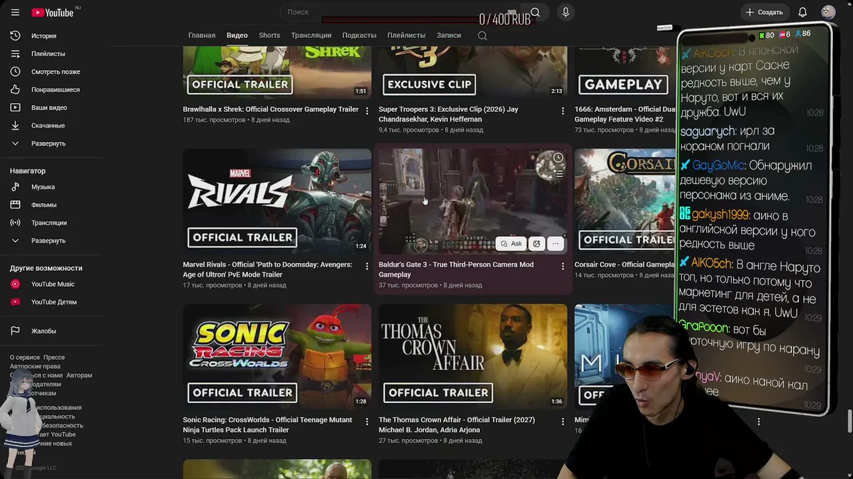Image resolution: width=853 pixels, height=479 pixels.
Task: Click the sparkle image icon beside Ask
Action: click(x=536, y=243)
